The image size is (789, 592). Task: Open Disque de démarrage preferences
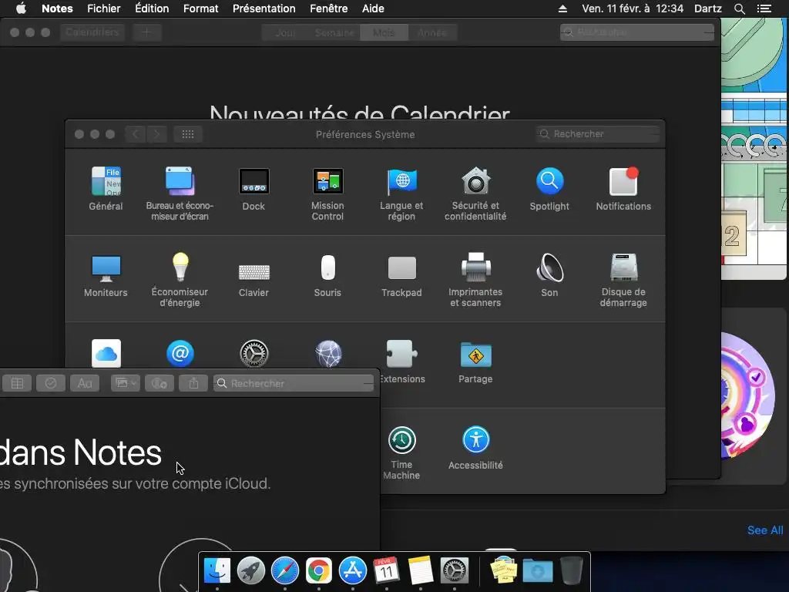tap(623, 280)
